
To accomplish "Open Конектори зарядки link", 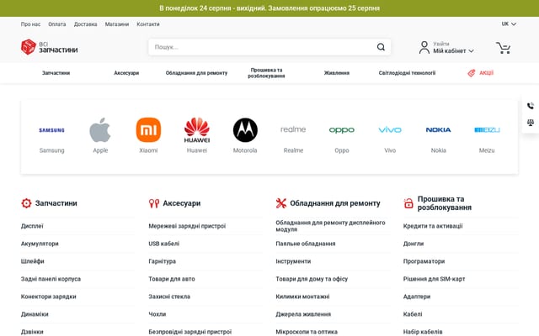I will pos(49,297).
